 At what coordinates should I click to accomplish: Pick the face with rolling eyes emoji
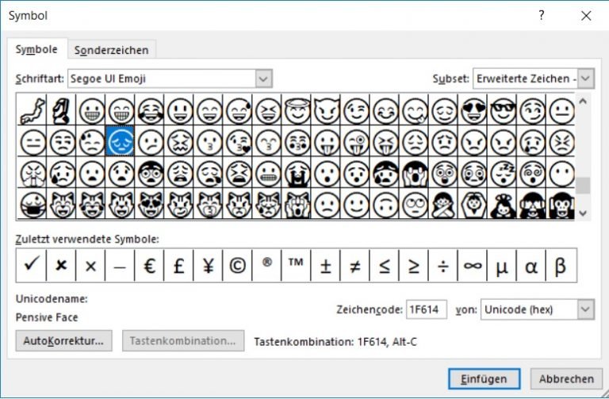click(x=415, y=204)
